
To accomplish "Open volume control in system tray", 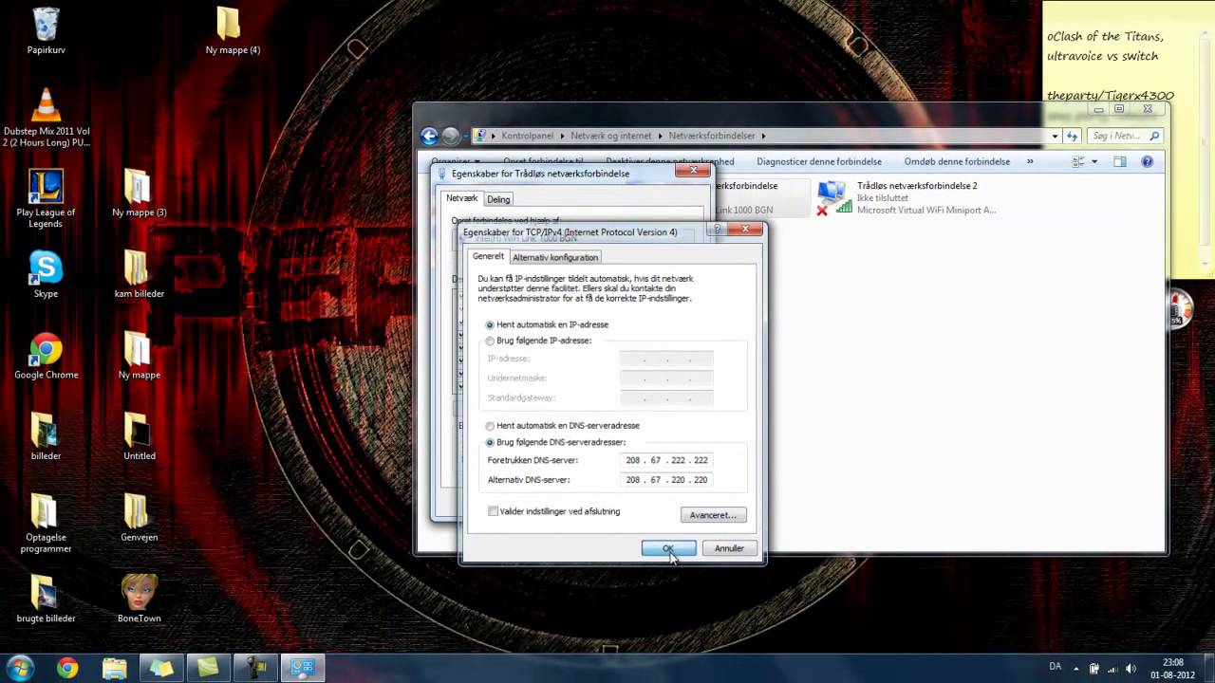I will pyautogui.click(x=1130, y=669).
